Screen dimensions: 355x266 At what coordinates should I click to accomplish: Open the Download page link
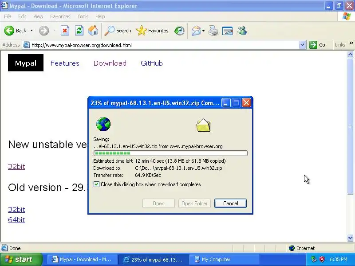click(110, 63)
